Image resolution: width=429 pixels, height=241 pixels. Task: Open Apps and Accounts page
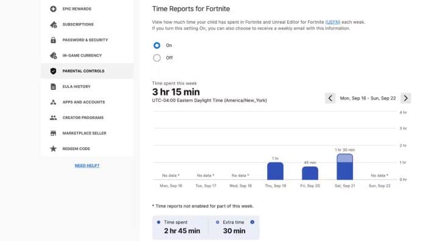(x=87, y=102)
